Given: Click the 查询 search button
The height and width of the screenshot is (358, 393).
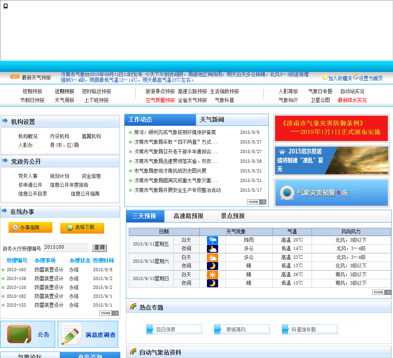Looking at the screenshot, I should 99,248.
